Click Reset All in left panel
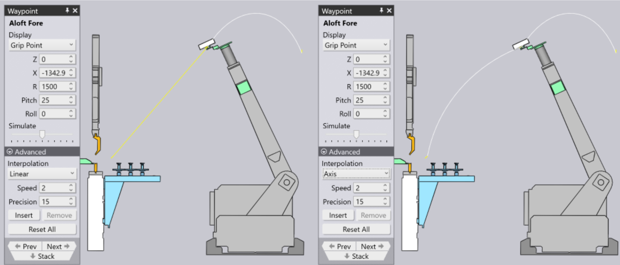 (x=42, y=229)
